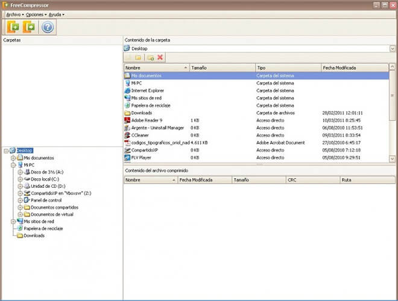398x301 pixels.
Task: Open the Desktop path dropdown arrow
Action: click(393, 48)
